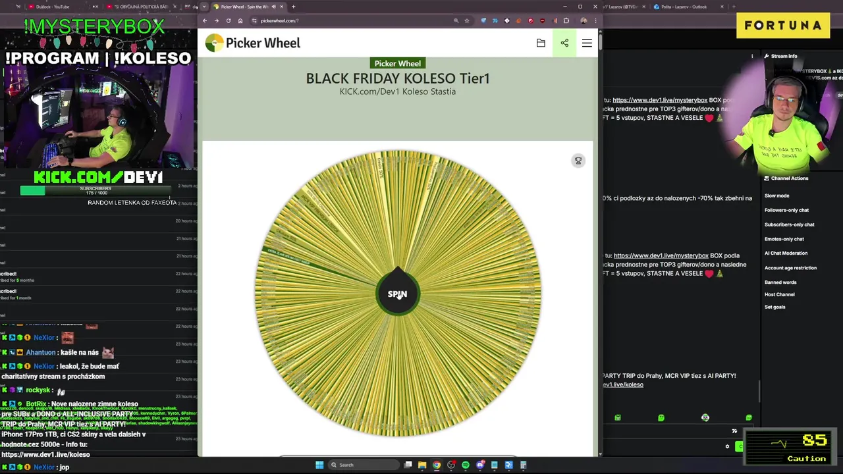Click Ahantuun username in chat
This screenshot has height=474, width=843.
(x=40, y=352)
